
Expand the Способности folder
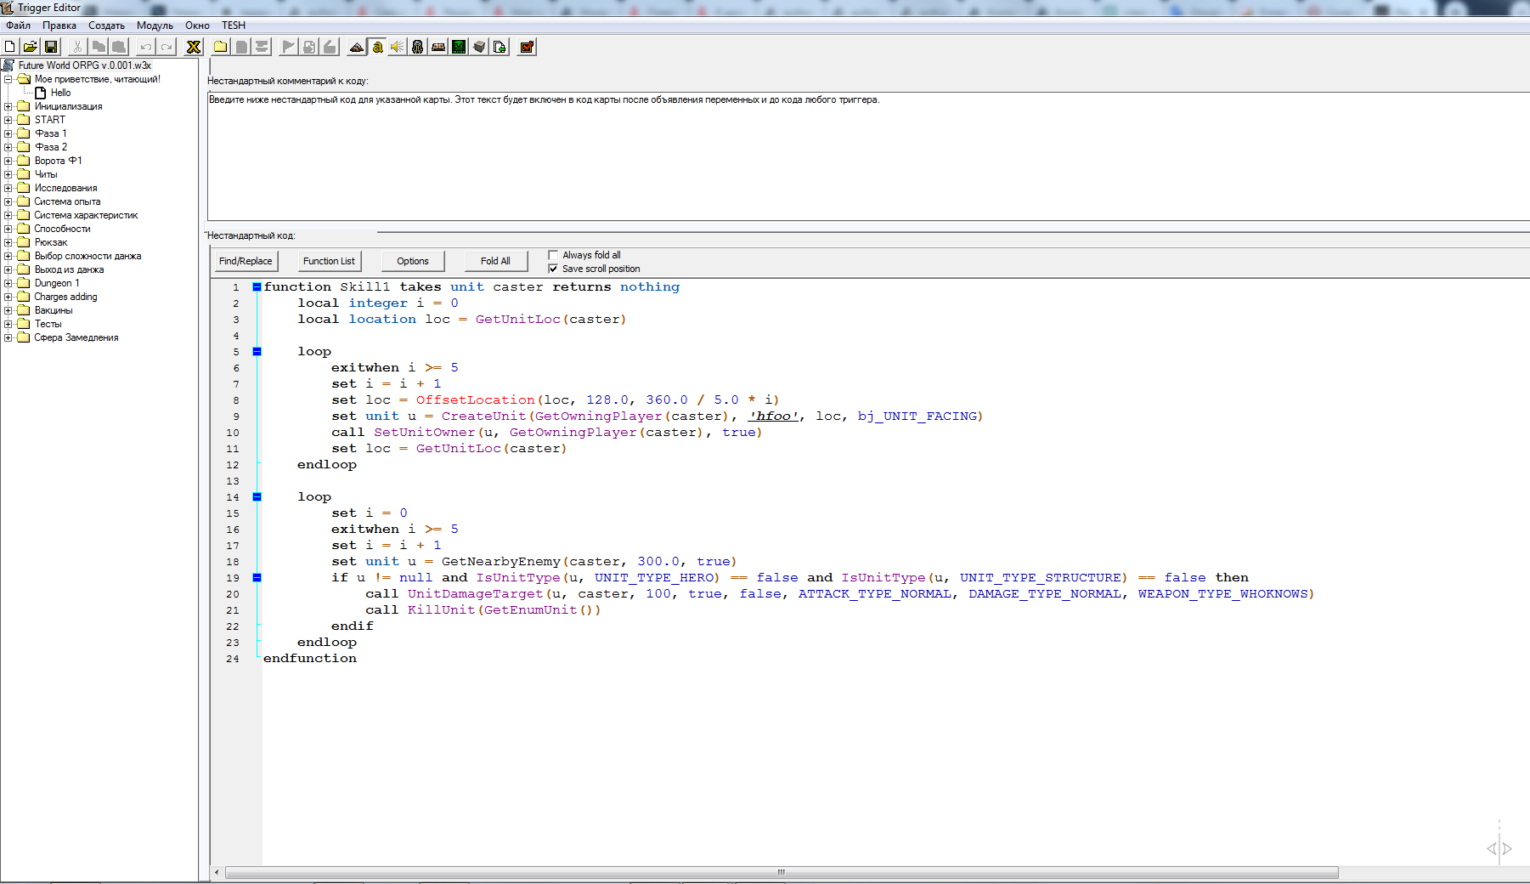[8, 229]
